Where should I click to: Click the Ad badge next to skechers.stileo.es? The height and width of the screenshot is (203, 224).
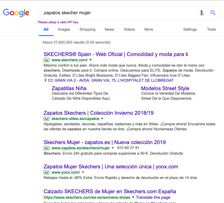coord(47,119)
